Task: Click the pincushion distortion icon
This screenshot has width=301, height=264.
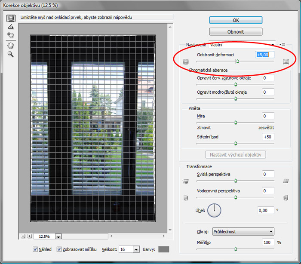Action: (286, 61)
